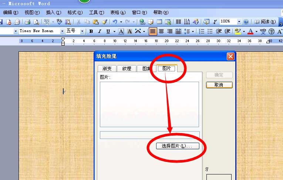Toggle italic formatting
This screenshot has width=283, height=180.
click(x=100, y=31)
